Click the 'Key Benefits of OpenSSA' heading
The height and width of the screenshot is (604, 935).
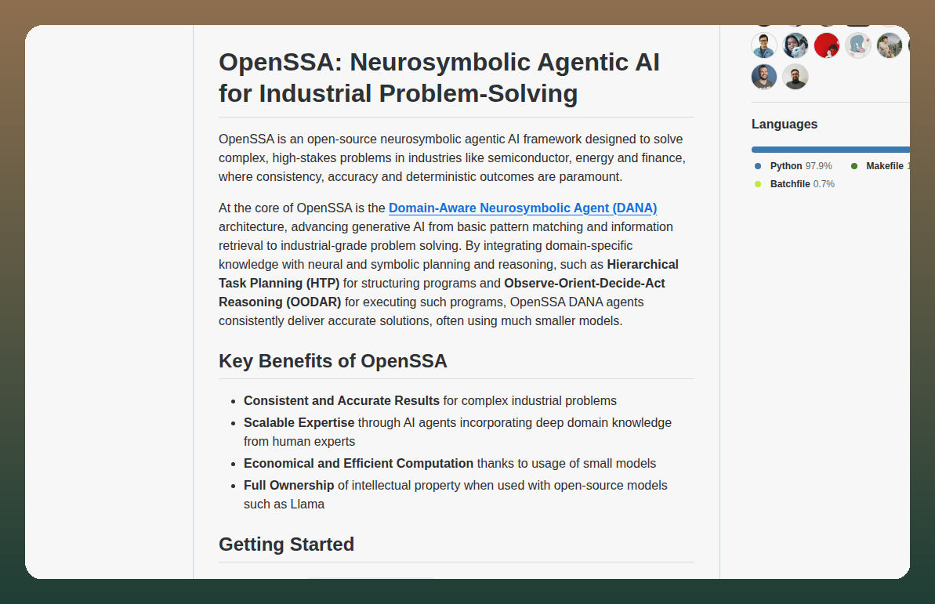coord(333,360)
